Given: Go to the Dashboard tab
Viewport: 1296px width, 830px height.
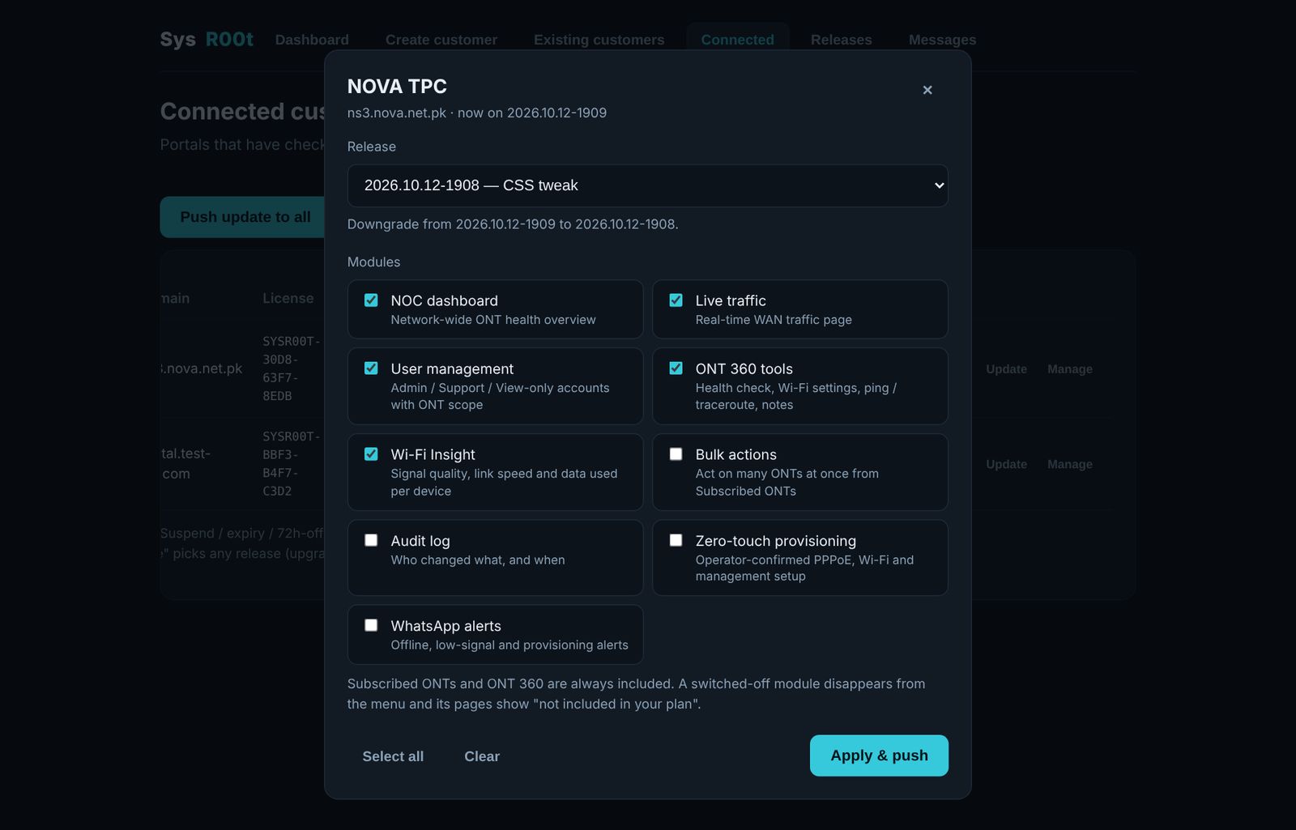Looking at the screenshot, I should tap(312, 40).
